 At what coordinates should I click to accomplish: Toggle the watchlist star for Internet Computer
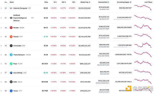pos(1,8)
